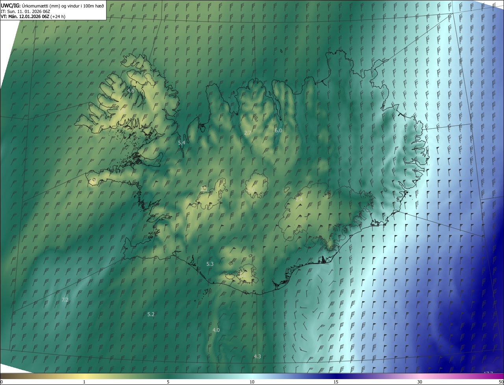The image size is (504, 385).
Task: Click the 2.7 precipitation value in the north
Action: click(248, 133)
